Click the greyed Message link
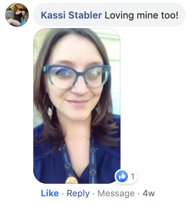 116,194
